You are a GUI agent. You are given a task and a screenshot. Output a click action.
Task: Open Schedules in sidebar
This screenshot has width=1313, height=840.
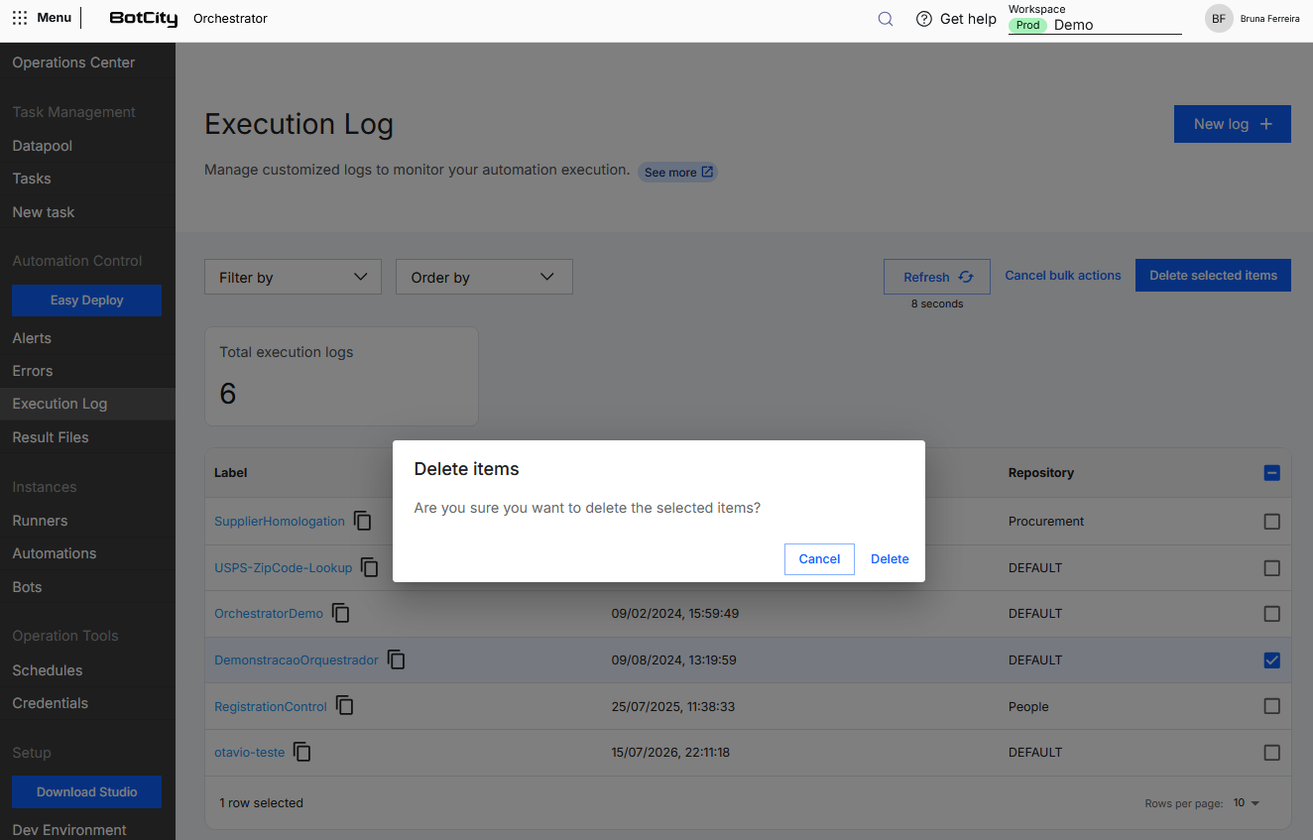click(x=48, y=670)
